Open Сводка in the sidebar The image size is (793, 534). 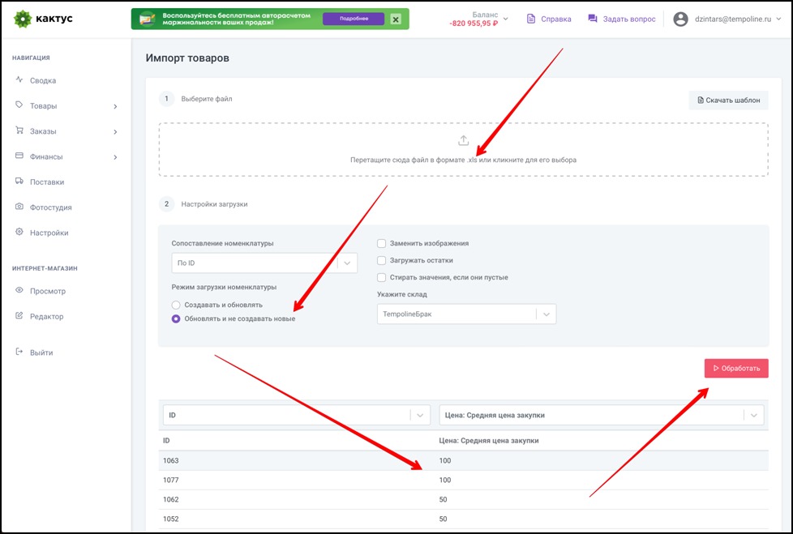coord(42,81)
